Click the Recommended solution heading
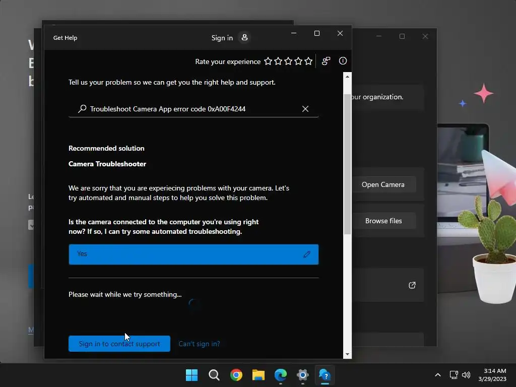 click(x=106, y=149)
